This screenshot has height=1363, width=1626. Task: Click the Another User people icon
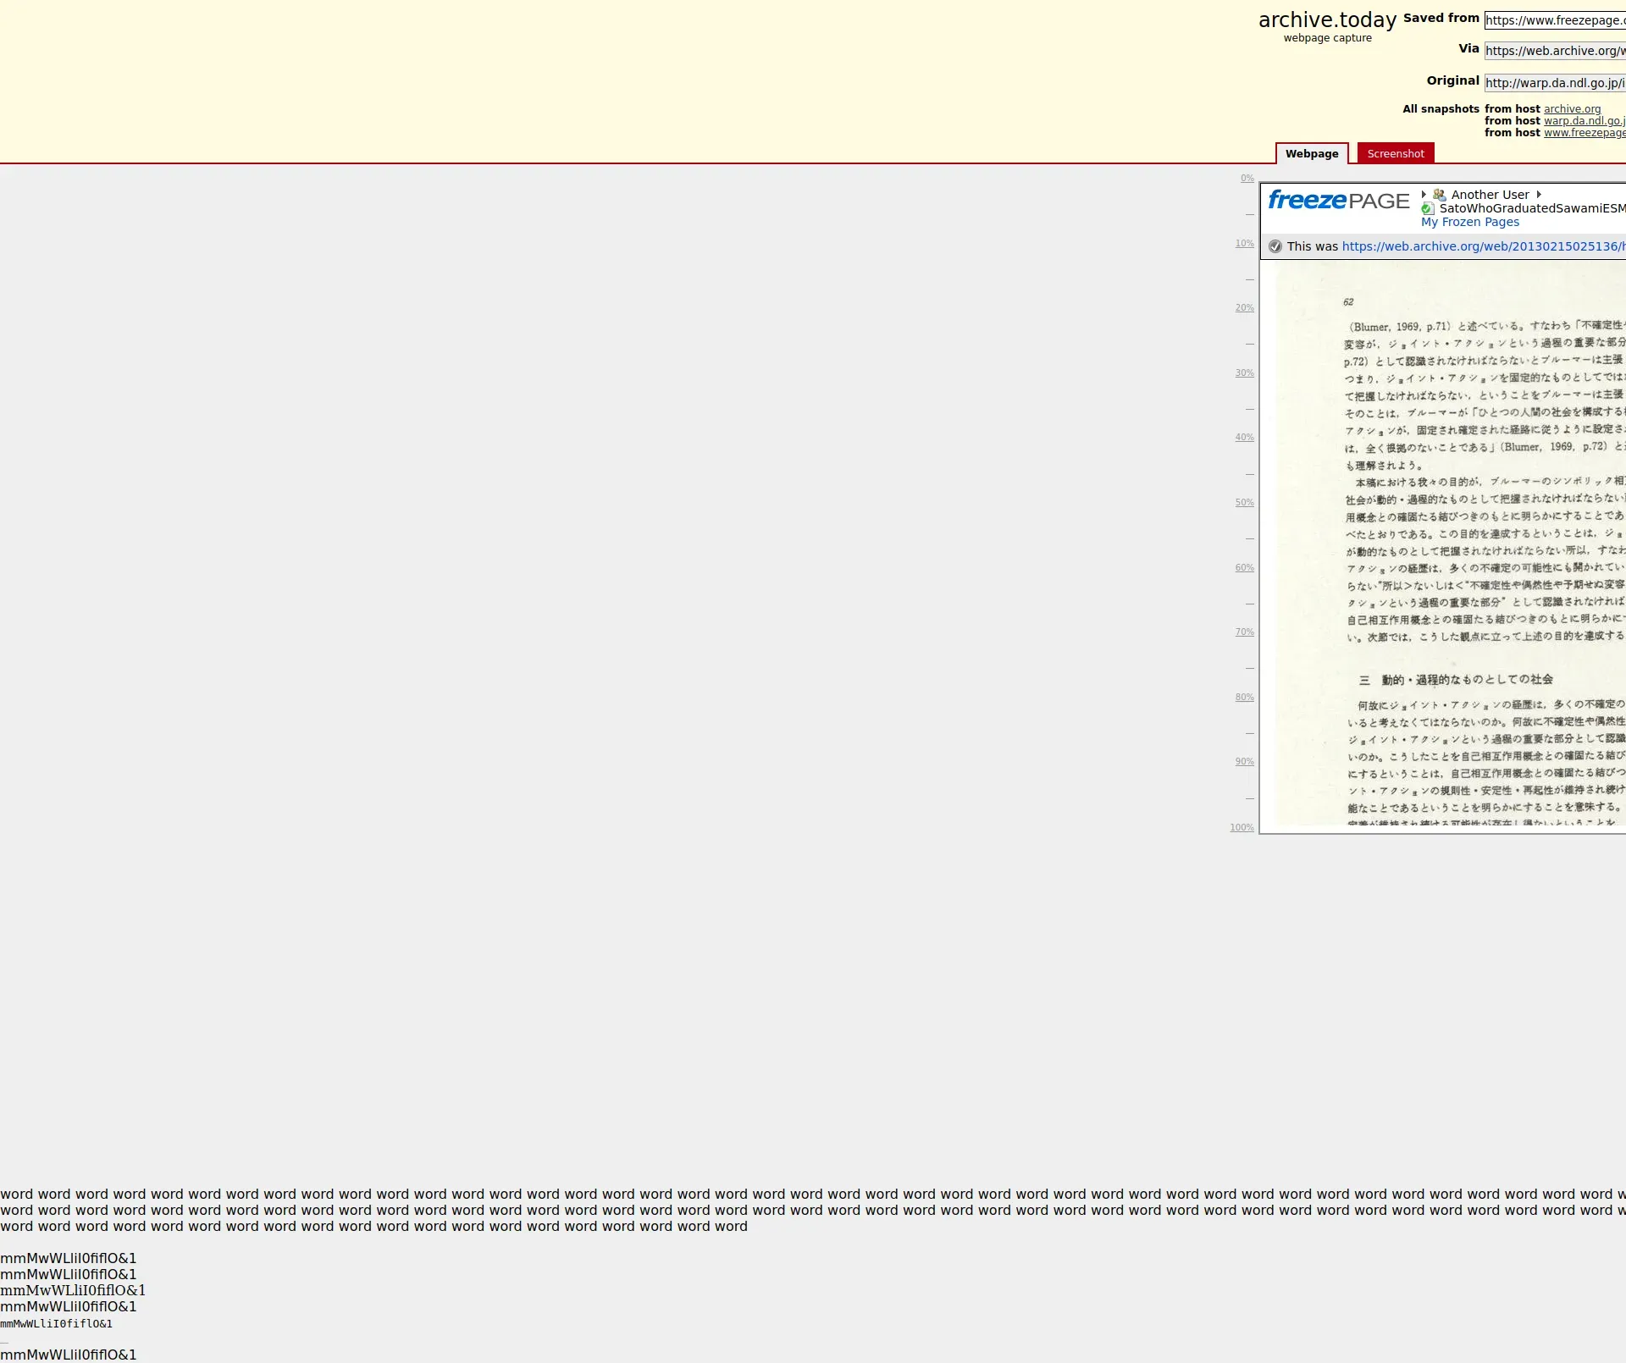click(x=1439, y=195)
